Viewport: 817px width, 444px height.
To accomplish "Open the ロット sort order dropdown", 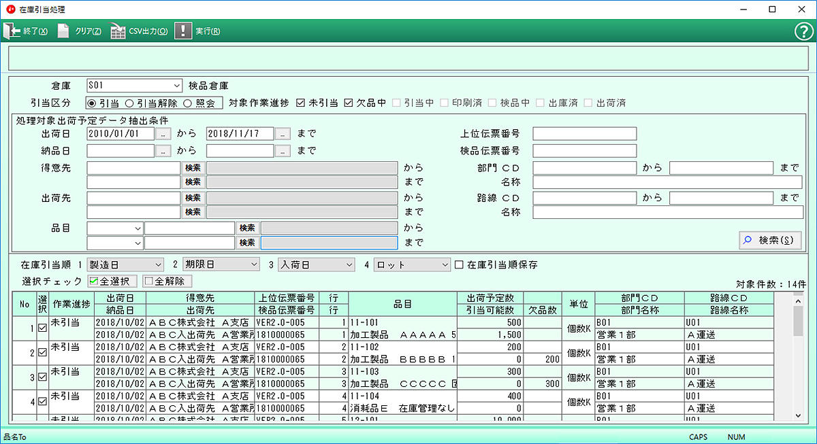I will tap(445, 264).
